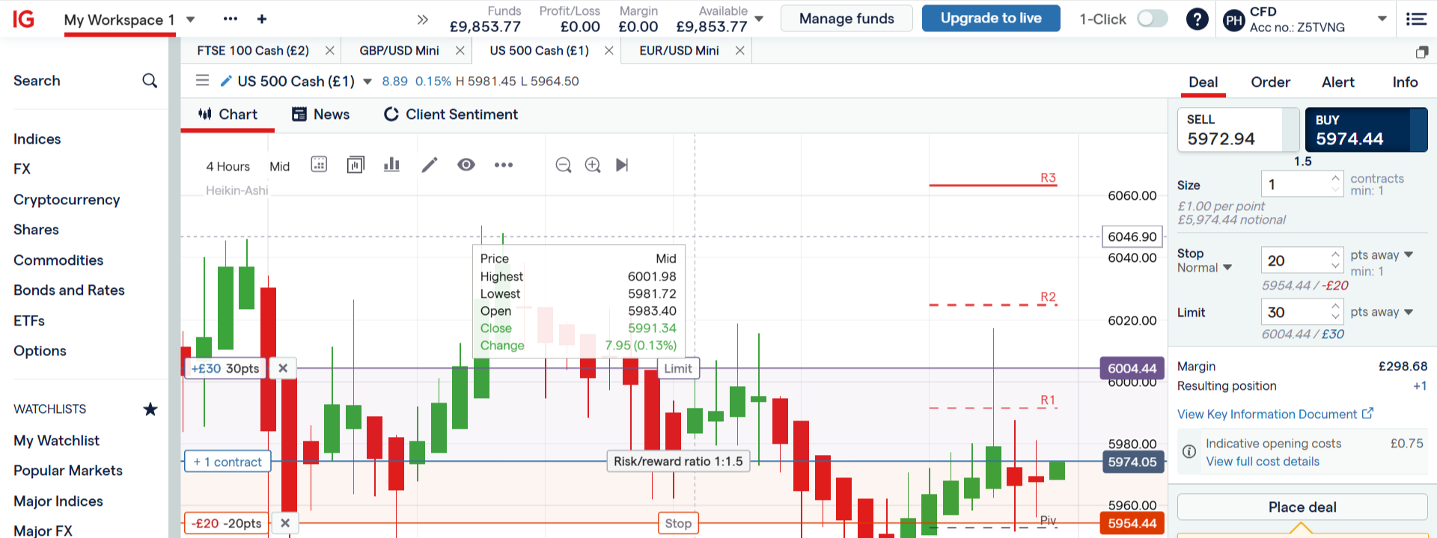
Task: Click the IG logo
Action: (x=24, y=19)
